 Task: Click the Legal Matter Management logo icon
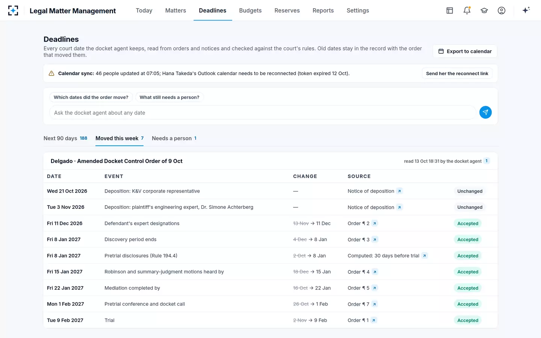click(13, 11)
